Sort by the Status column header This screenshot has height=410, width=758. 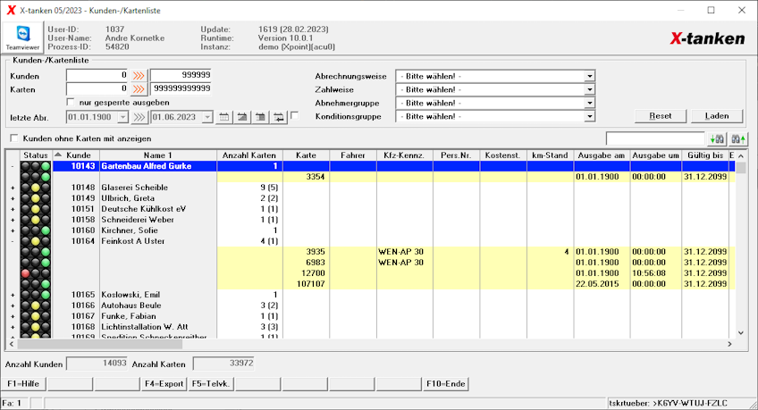pos(36,155)
